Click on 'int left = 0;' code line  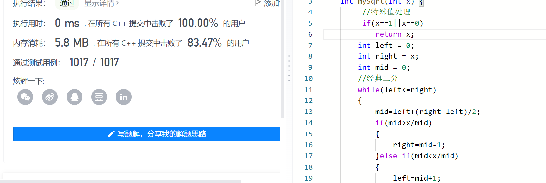[x=386, y=46]
